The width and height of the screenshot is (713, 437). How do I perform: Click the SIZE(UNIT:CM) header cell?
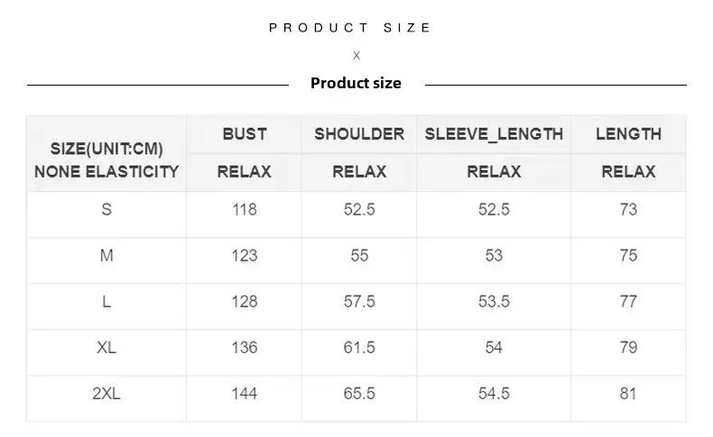click(106, 150)
